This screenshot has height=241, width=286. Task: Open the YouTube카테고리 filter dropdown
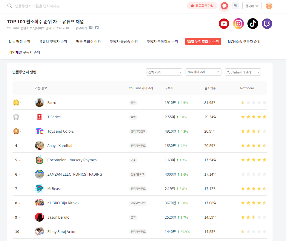pos(243,72)
